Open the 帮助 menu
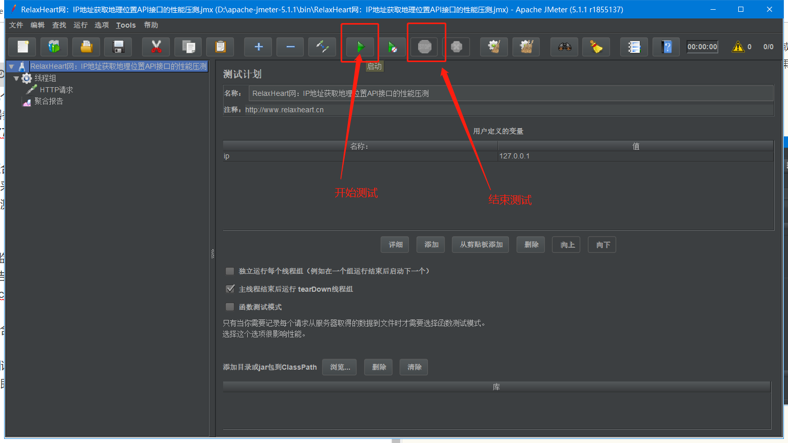 [151, 25]
